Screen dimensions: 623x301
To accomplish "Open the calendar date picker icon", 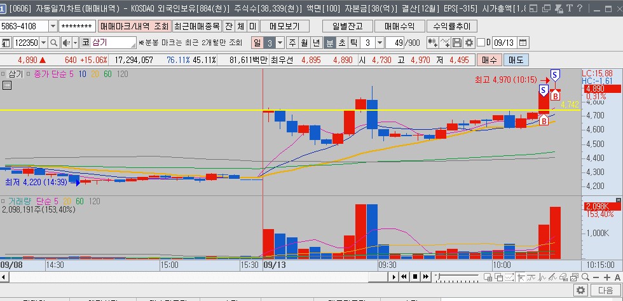I will pos(523,43).
